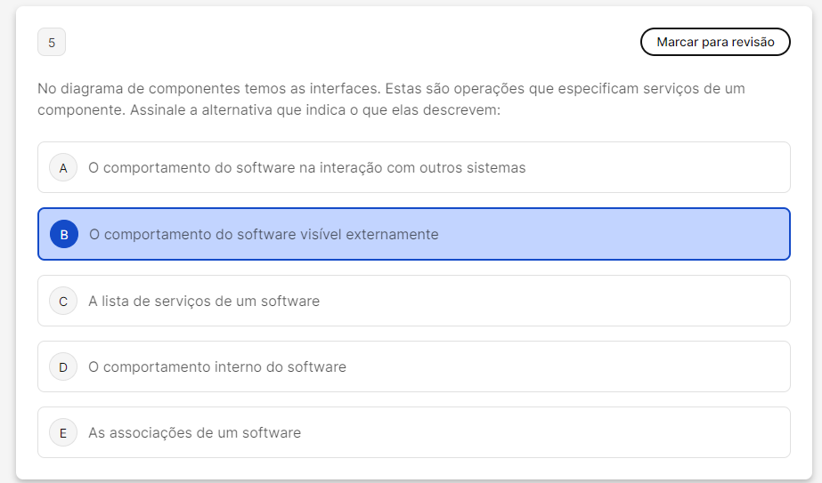Pick answer text As associações de um software
Image resolution: width=822 pixels, height=483 pixels.
194,433
